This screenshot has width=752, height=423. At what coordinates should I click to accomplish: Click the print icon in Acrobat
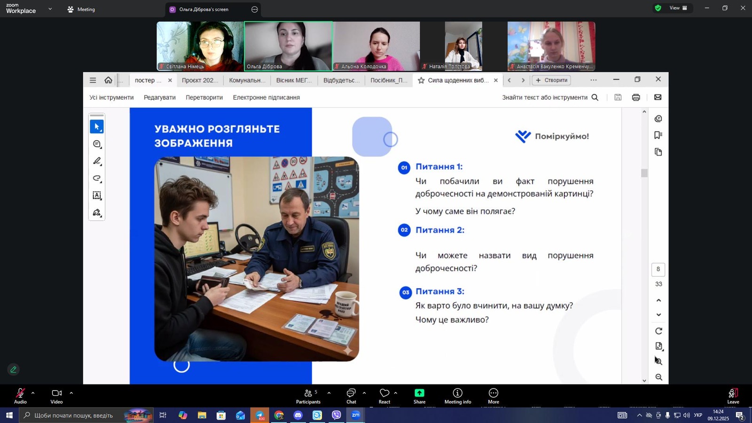[636, 97]
